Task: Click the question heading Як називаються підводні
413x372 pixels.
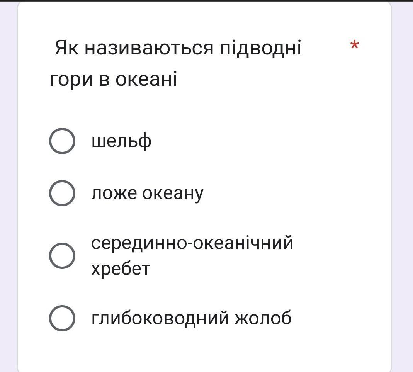Action: coord(178,48)
